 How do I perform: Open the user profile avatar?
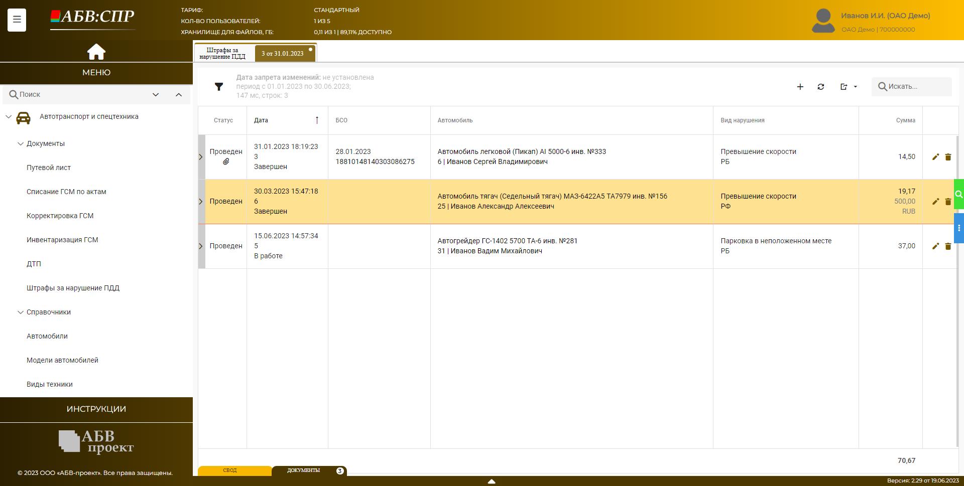(823, 21)
